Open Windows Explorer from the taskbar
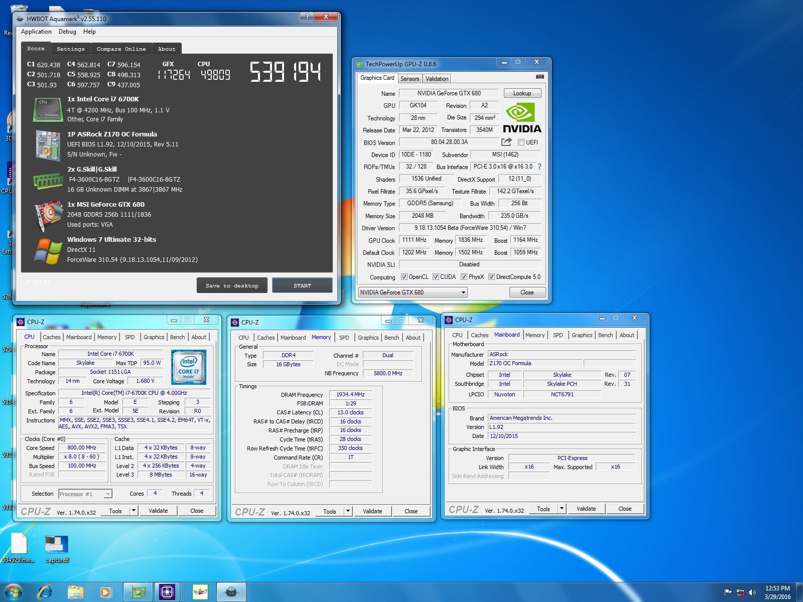The image size is (803, 602). (75, 592)
